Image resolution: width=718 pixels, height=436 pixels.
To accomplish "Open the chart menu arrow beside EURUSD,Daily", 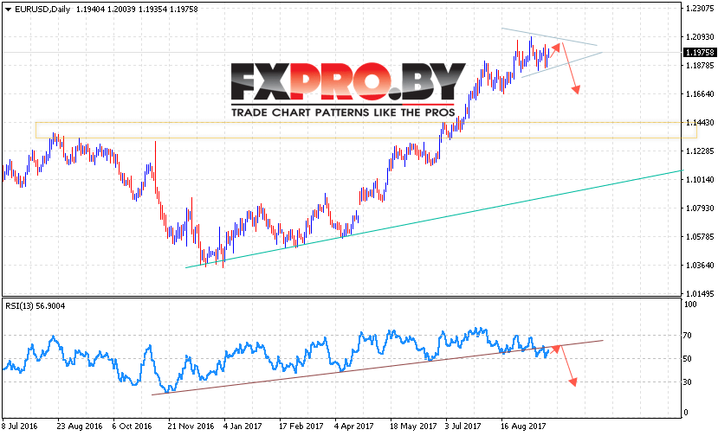I will point(9,10).
